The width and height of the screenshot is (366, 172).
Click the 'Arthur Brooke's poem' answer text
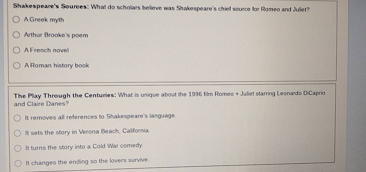pyautogui.click(x=56, y=35)
